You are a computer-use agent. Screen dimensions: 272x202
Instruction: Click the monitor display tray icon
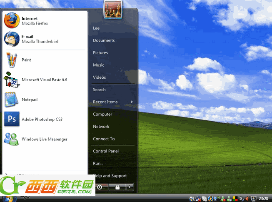[x=254, y=199]
